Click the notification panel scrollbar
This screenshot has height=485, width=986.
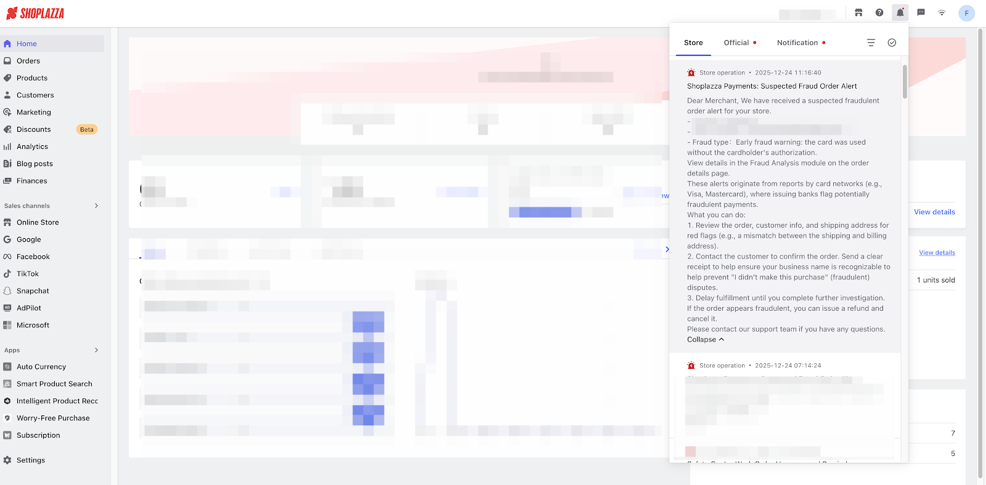tap(905, 81)
